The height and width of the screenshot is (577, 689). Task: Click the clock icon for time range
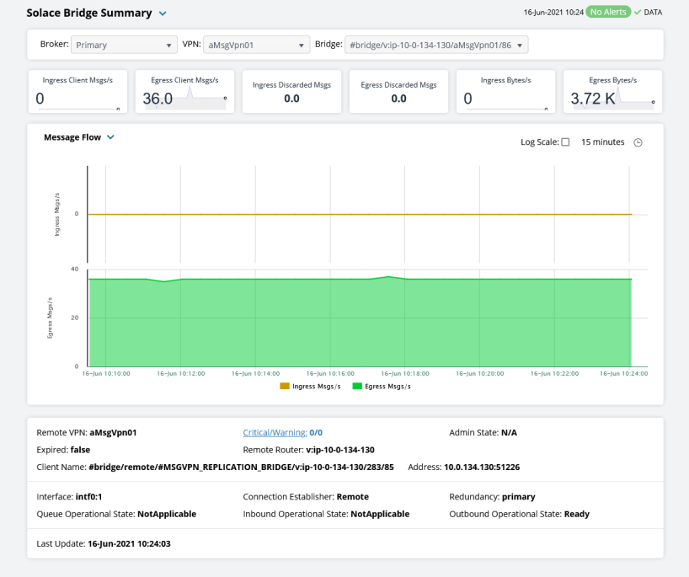(x=638, y=142)
